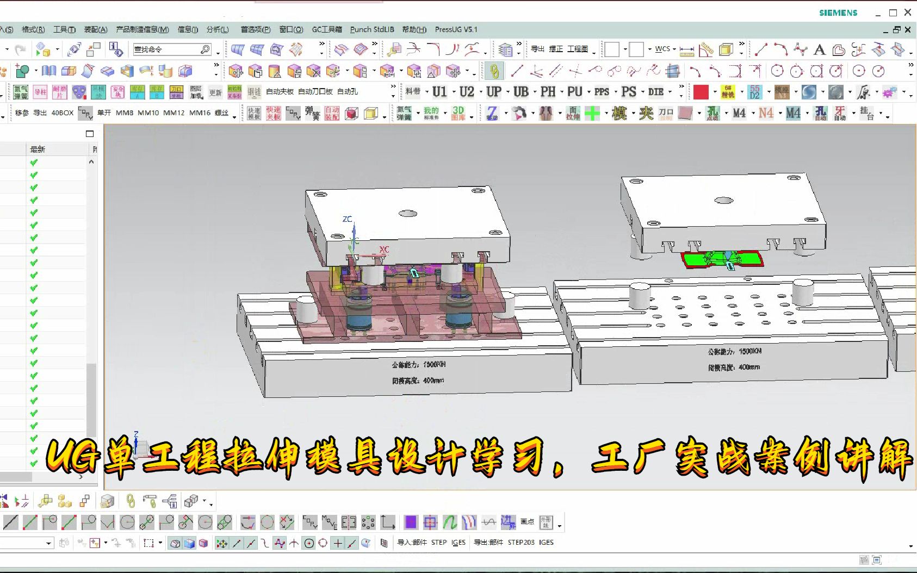Select the 自动孔 (auto hole) tool
The image size is (917, 573).
point(348,92)
